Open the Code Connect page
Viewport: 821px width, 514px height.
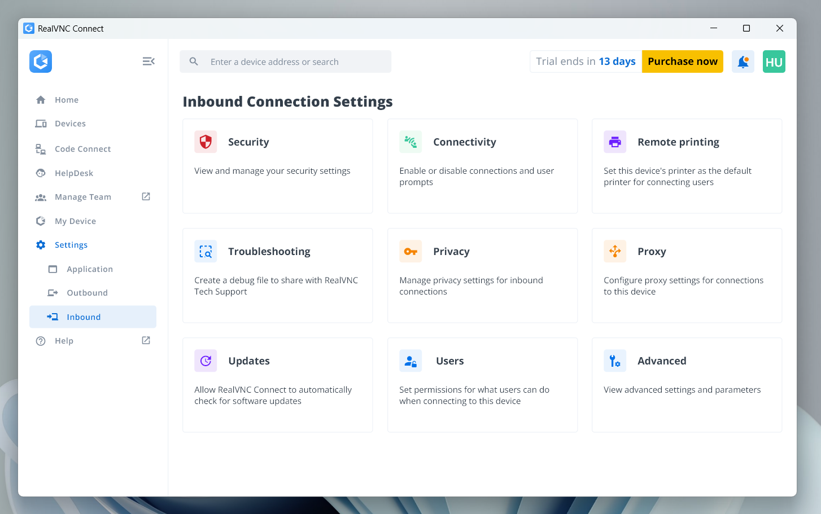tap(82, 149)
